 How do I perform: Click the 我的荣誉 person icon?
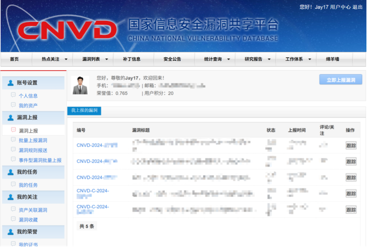point(11,232)
